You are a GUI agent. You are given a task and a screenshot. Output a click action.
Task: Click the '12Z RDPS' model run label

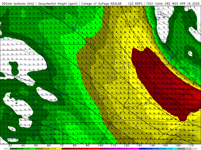pyautogui.click(x=135, y=4)
